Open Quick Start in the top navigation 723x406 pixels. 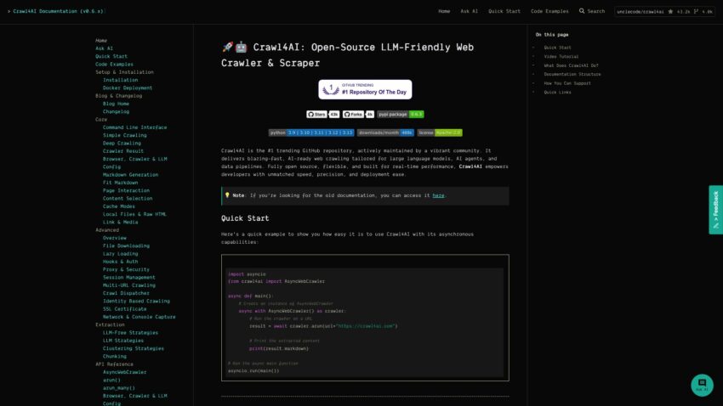pos(504,11)
